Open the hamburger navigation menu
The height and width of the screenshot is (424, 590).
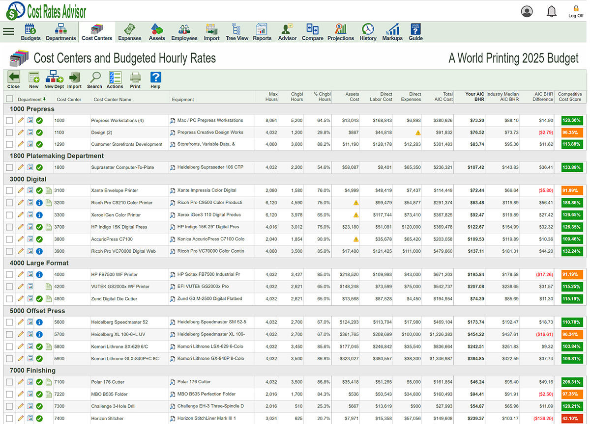(x=8, y=31)
